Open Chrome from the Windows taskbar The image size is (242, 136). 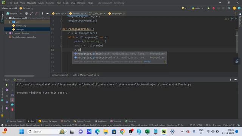click(x=122, y=131)
